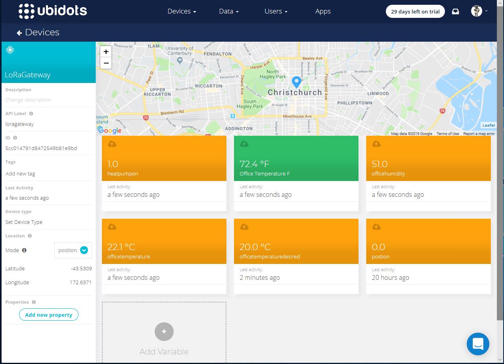
Task: Zoom in on the map
Action: 106,52
